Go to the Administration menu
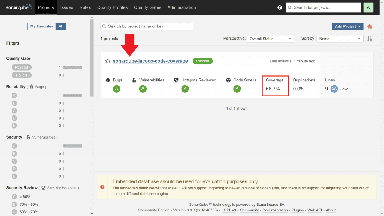The image size is (384, 216). click(181, 7)
